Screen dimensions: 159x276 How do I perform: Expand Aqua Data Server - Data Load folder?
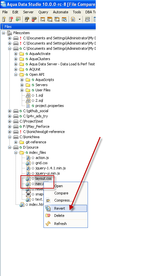16,64
